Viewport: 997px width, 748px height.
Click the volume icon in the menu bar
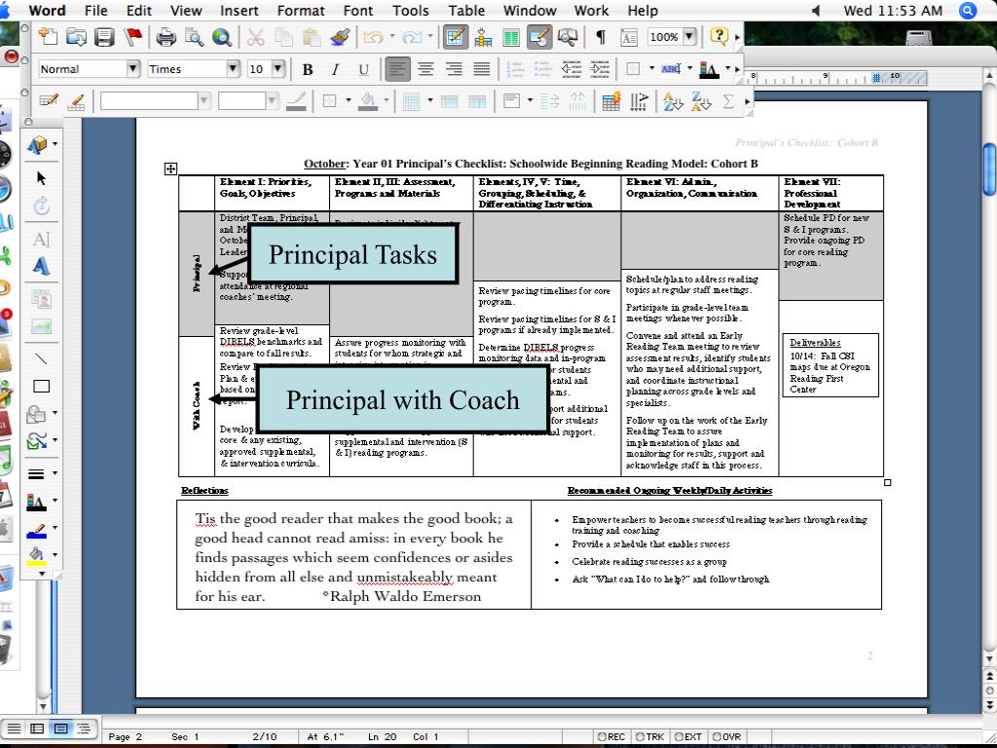(x=816, y=11)
